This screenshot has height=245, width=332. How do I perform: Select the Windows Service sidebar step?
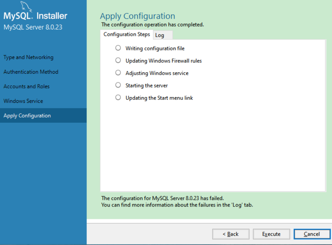pos(23,101)
